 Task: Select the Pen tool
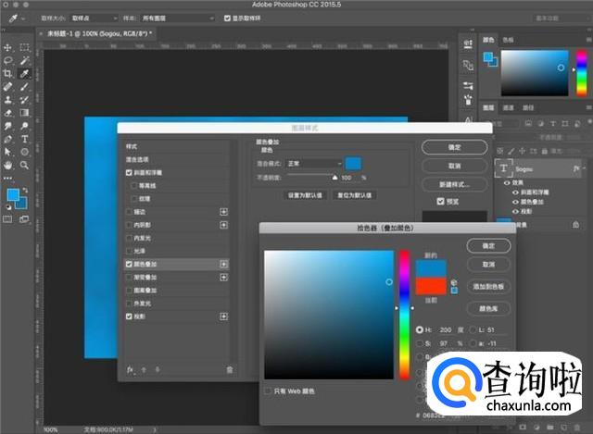point(7,139)
